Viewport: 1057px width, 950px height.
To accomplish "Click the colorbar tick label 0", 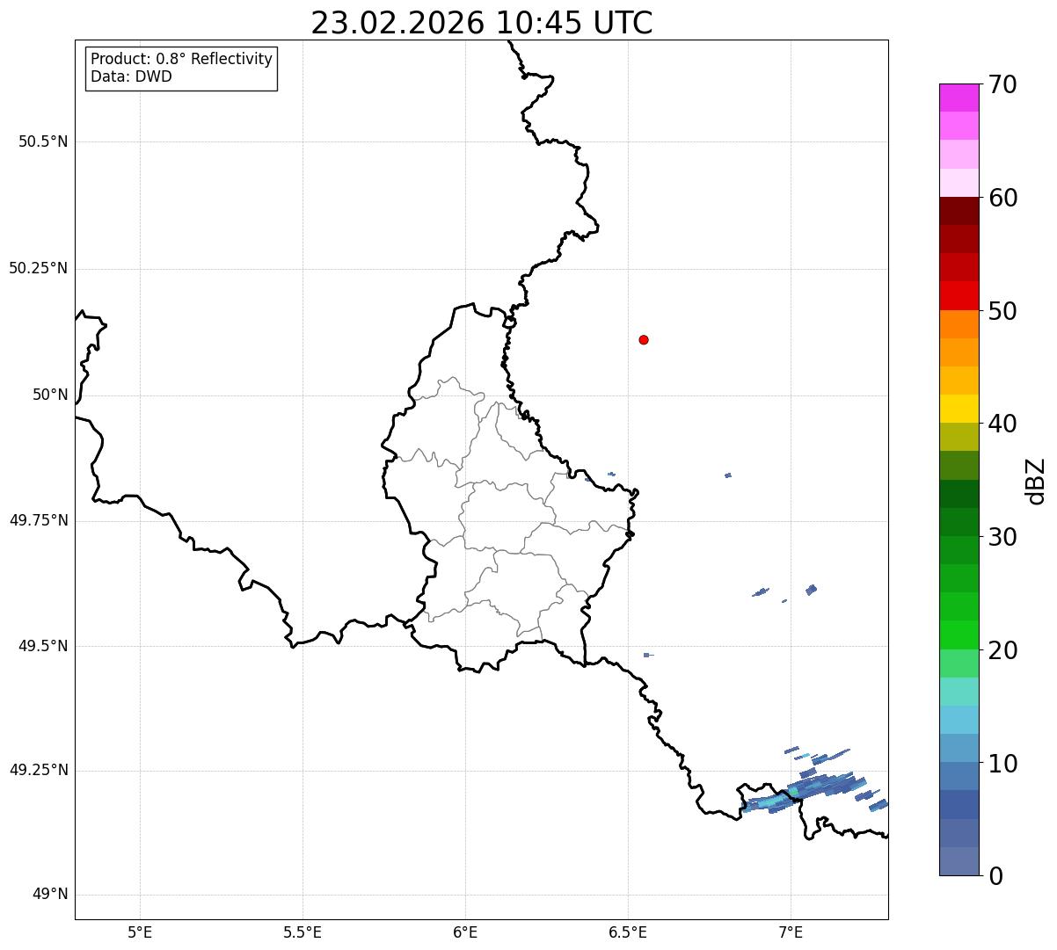I will (995, 876).
